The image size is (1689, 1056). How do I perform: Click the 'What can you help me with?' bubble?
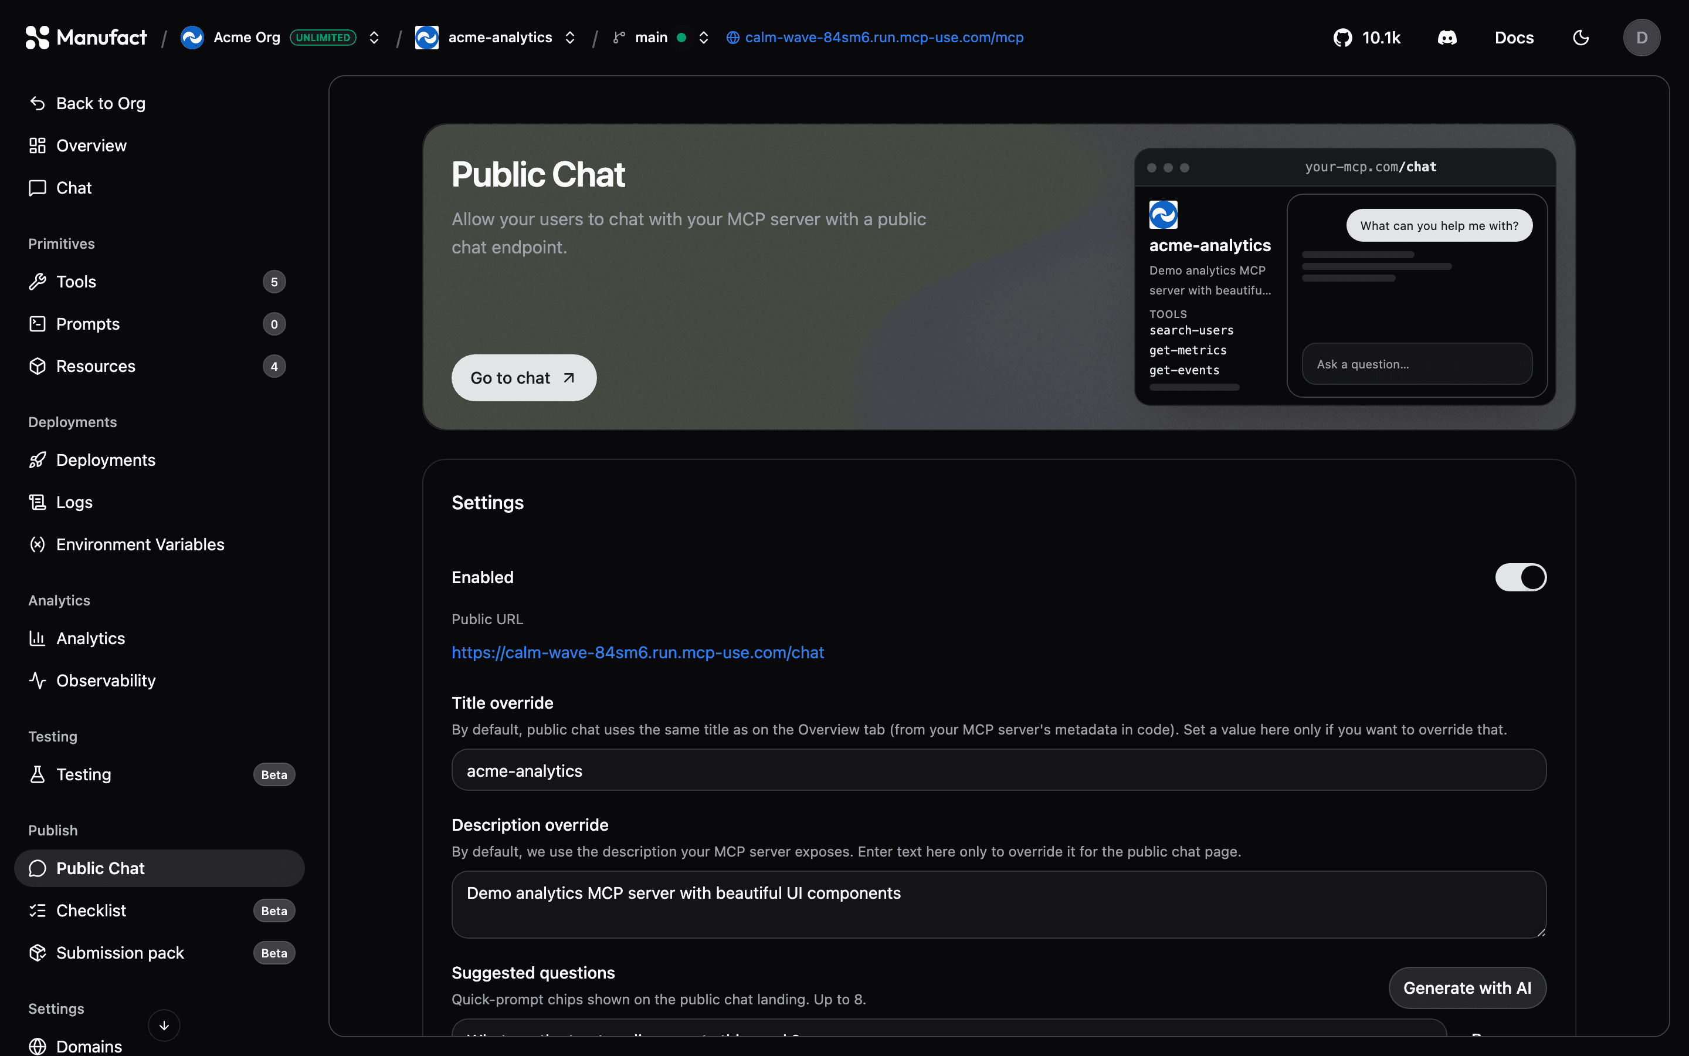coord(1439,226)
